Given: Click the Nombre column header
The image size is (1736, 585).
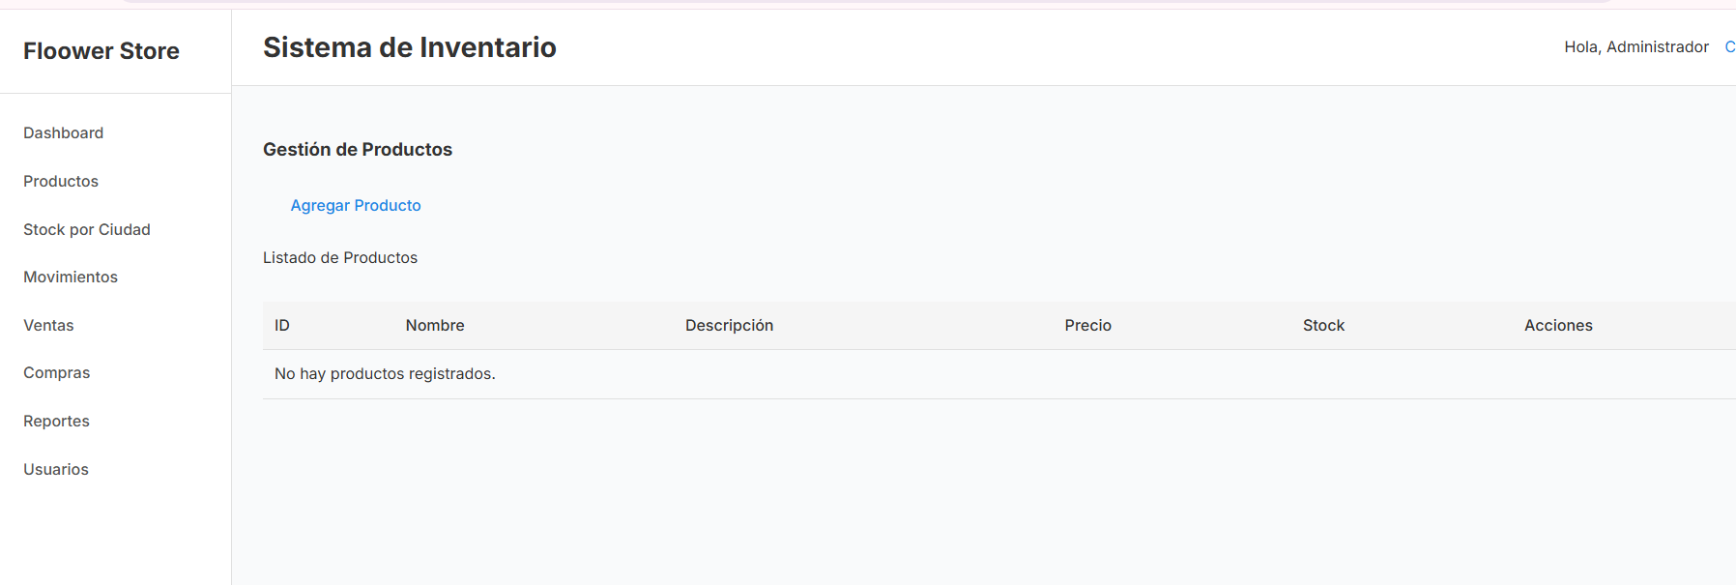Looking at the screenshot, I should (x=435, y=326).
